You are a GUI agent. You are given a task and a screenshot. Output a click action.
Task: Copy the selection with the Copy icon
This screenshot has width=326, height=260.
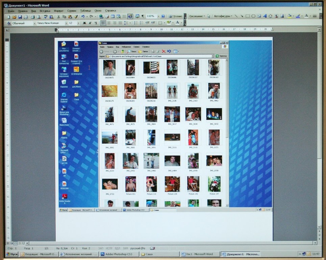[64, 17]
